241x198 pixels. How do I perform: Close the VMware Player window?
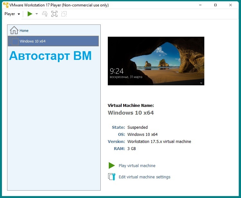point(230,5)
